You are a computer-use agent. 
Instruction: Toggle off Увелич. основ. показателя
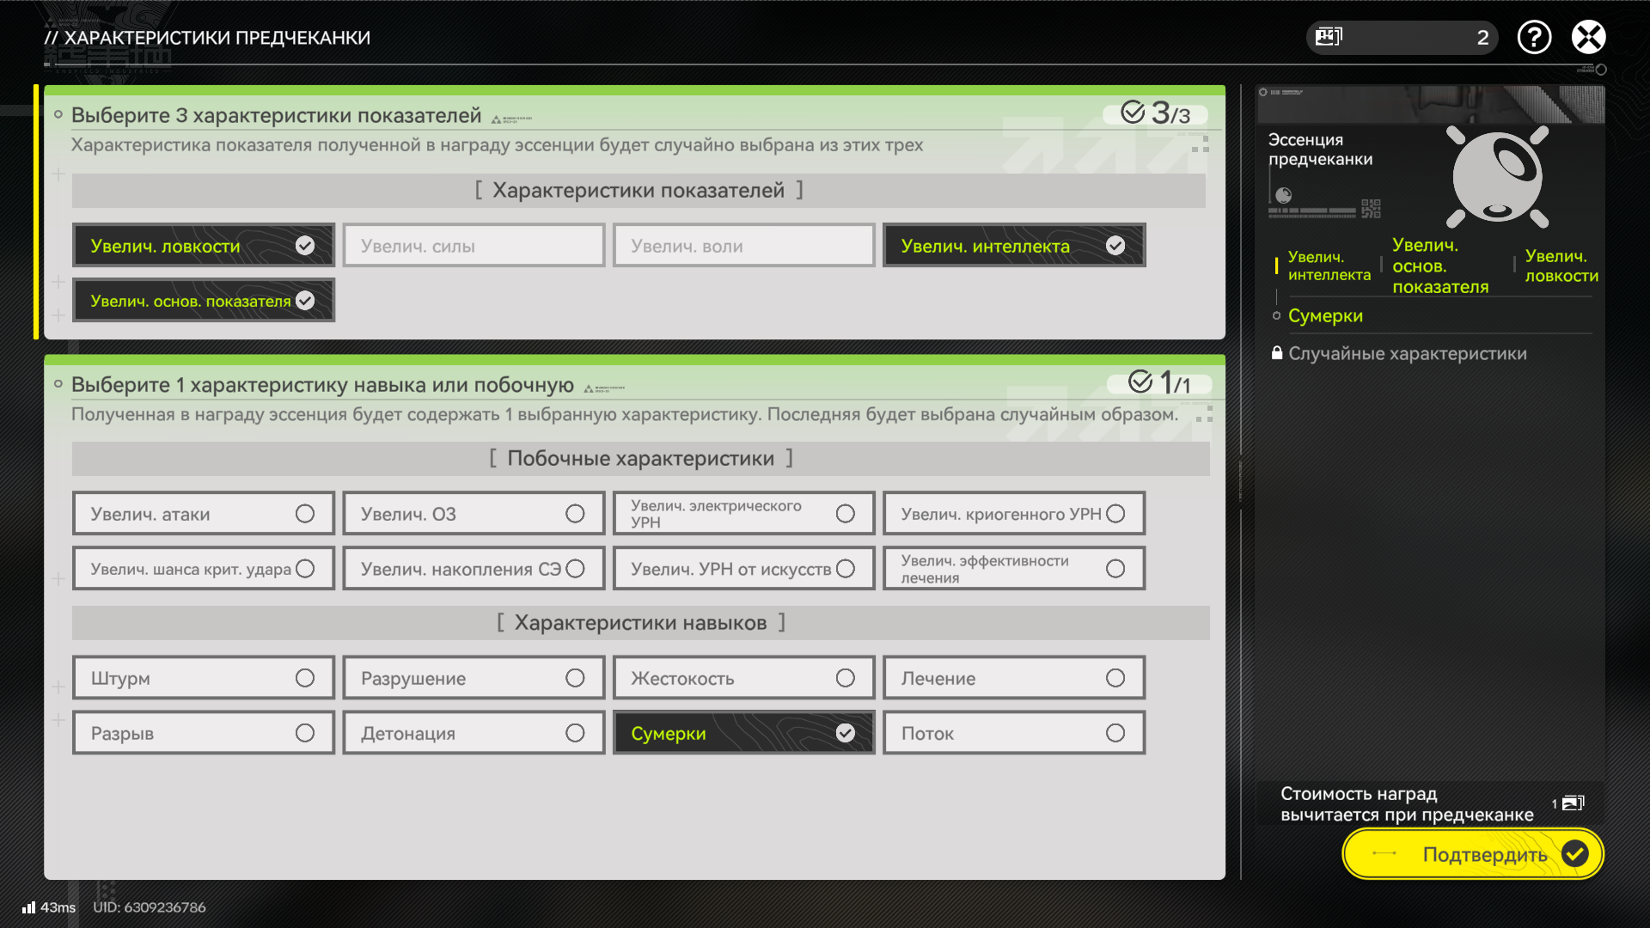(x=204, y=301)
